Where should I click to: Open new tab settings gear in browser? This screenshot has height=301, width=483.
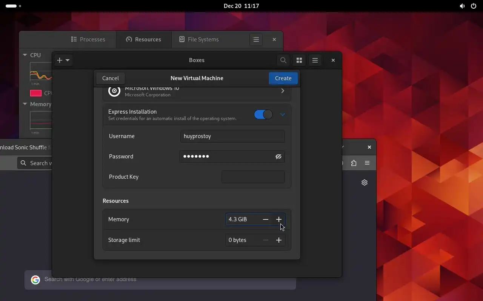[x=365, y=182]
